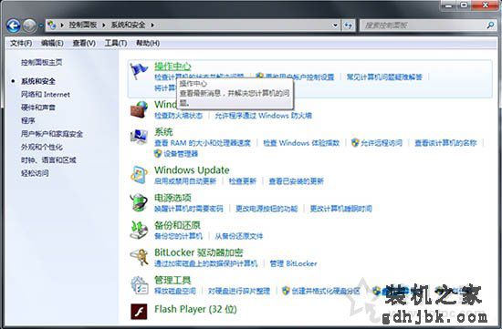This screenshot has width=502, height=329.
Task: Open the 文件(F) menu
Action: pyautogui.click(x=21, y=43)
